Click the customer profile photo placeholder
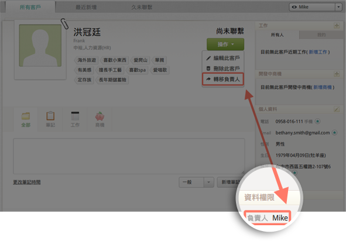 40,46
